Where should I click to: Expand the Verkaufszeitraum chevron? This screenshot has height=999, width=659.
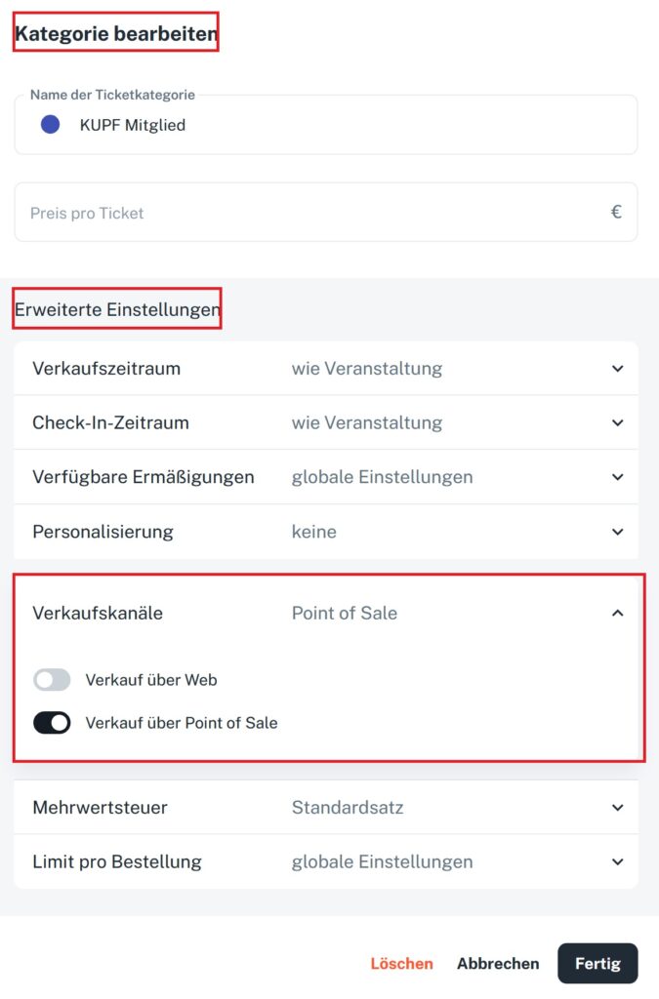click(x=618, y=368)
